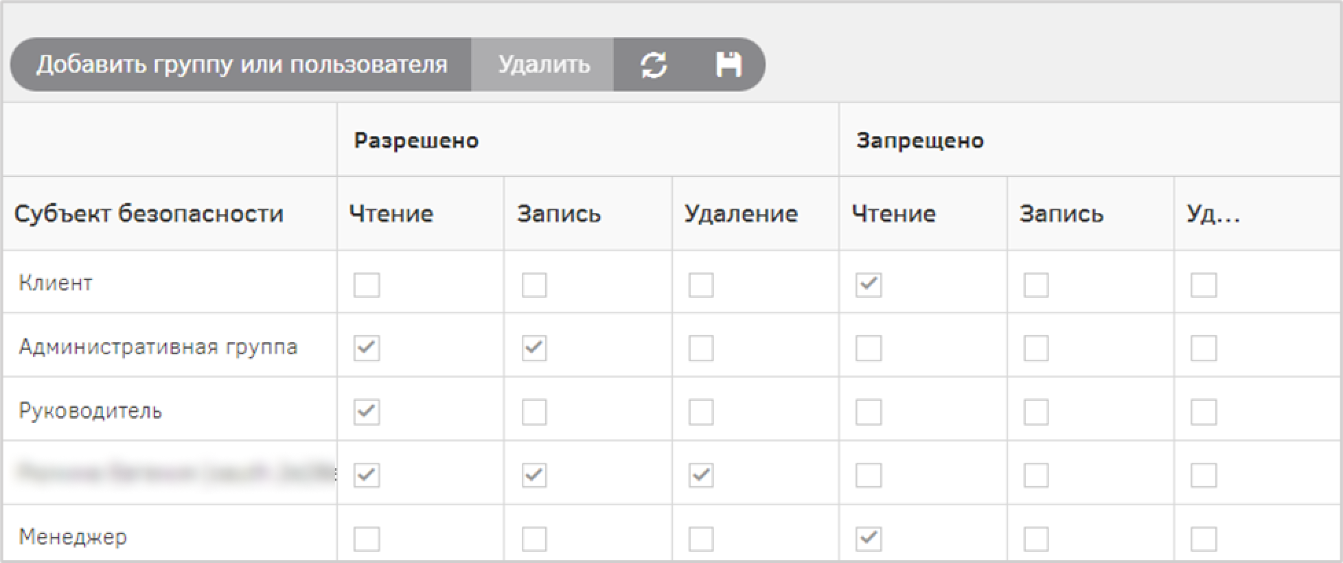1343x563 pixels.
Task: Click the 'Разрешено' group header
Action: (416, 141)
